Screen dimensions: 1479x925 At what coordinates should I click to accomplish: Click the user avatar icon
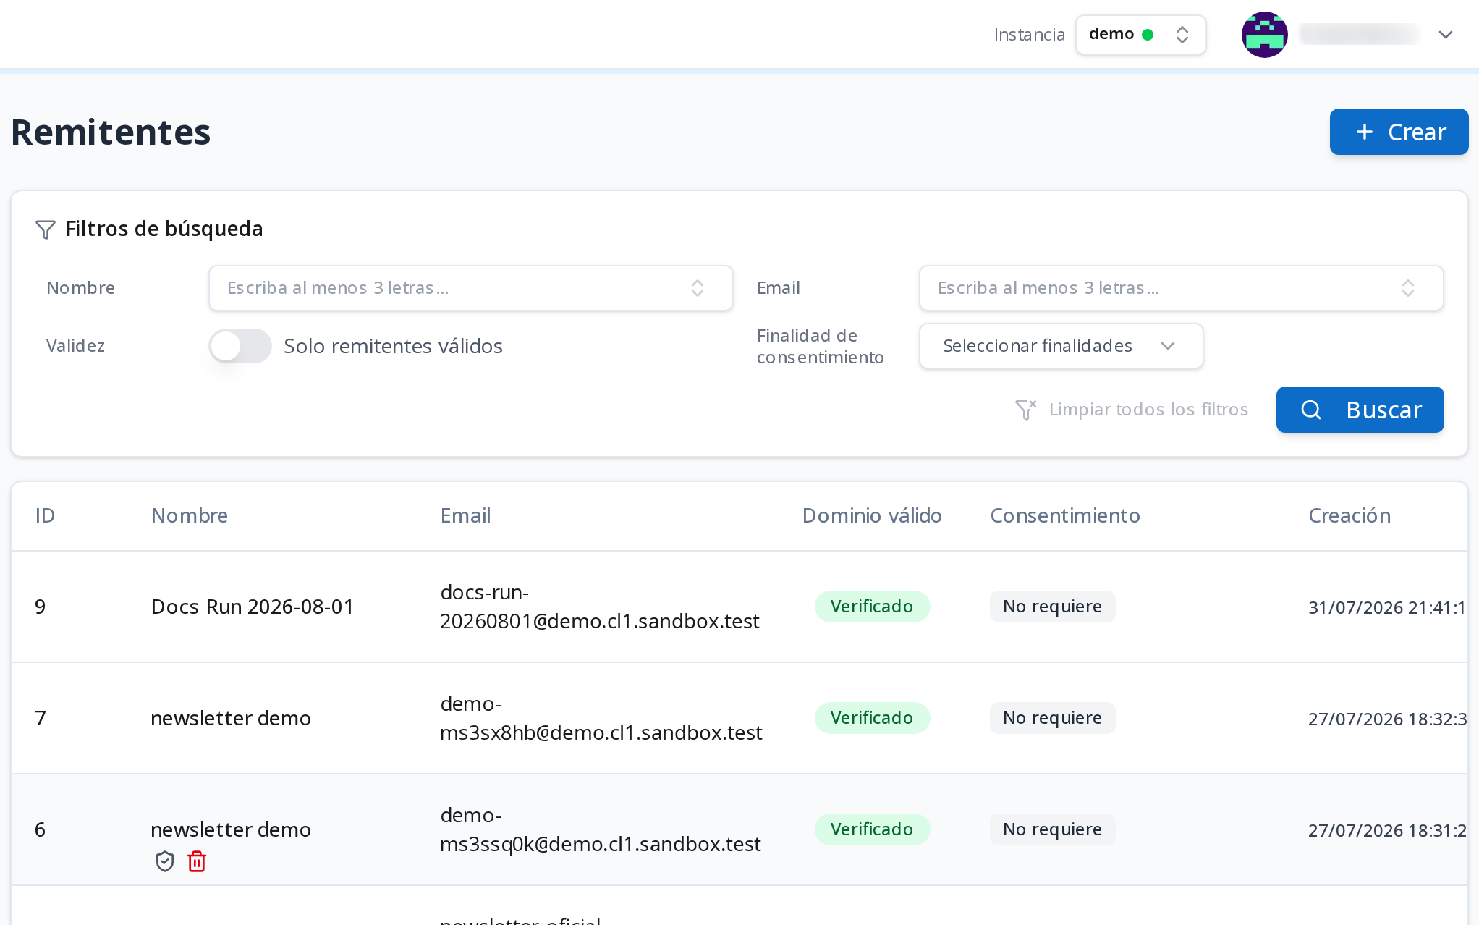coord(1264,35)
